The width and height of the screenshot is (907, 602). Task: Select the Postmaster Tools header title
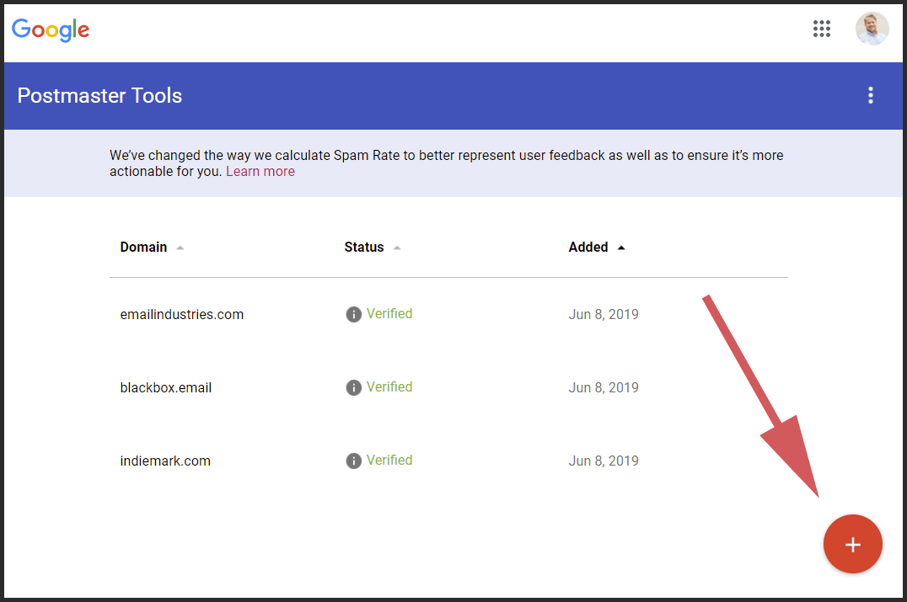point(99,95)
